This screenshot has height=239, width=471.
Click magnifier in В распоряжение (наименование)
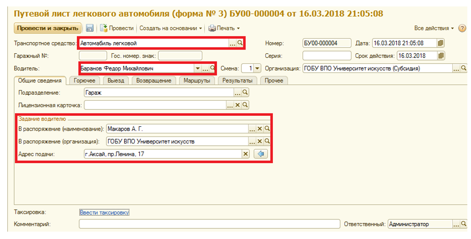(x=267, y=129)
